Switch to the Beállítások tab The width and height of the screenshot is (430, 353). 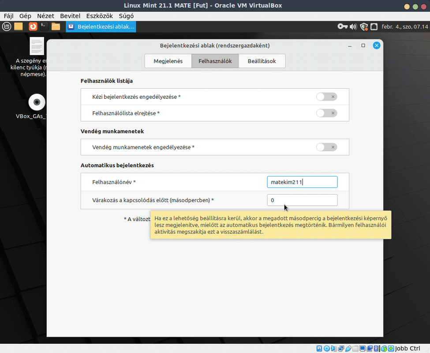[x=262, y=61]
